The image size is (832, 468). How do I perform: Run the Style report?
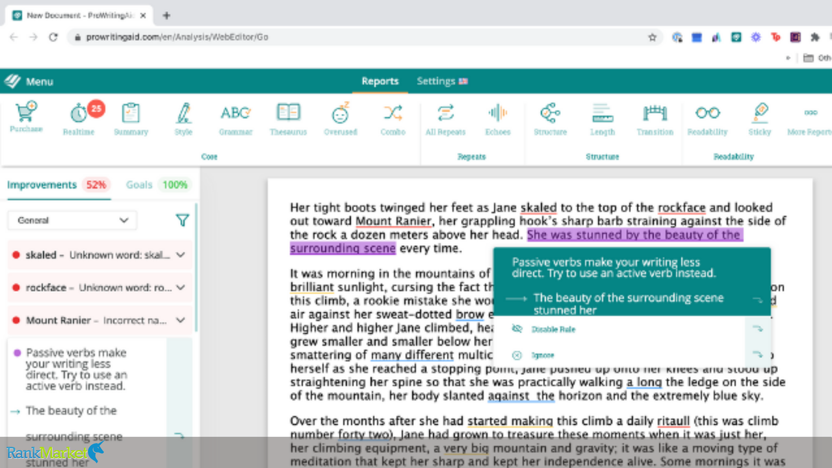tap(183, 118)
